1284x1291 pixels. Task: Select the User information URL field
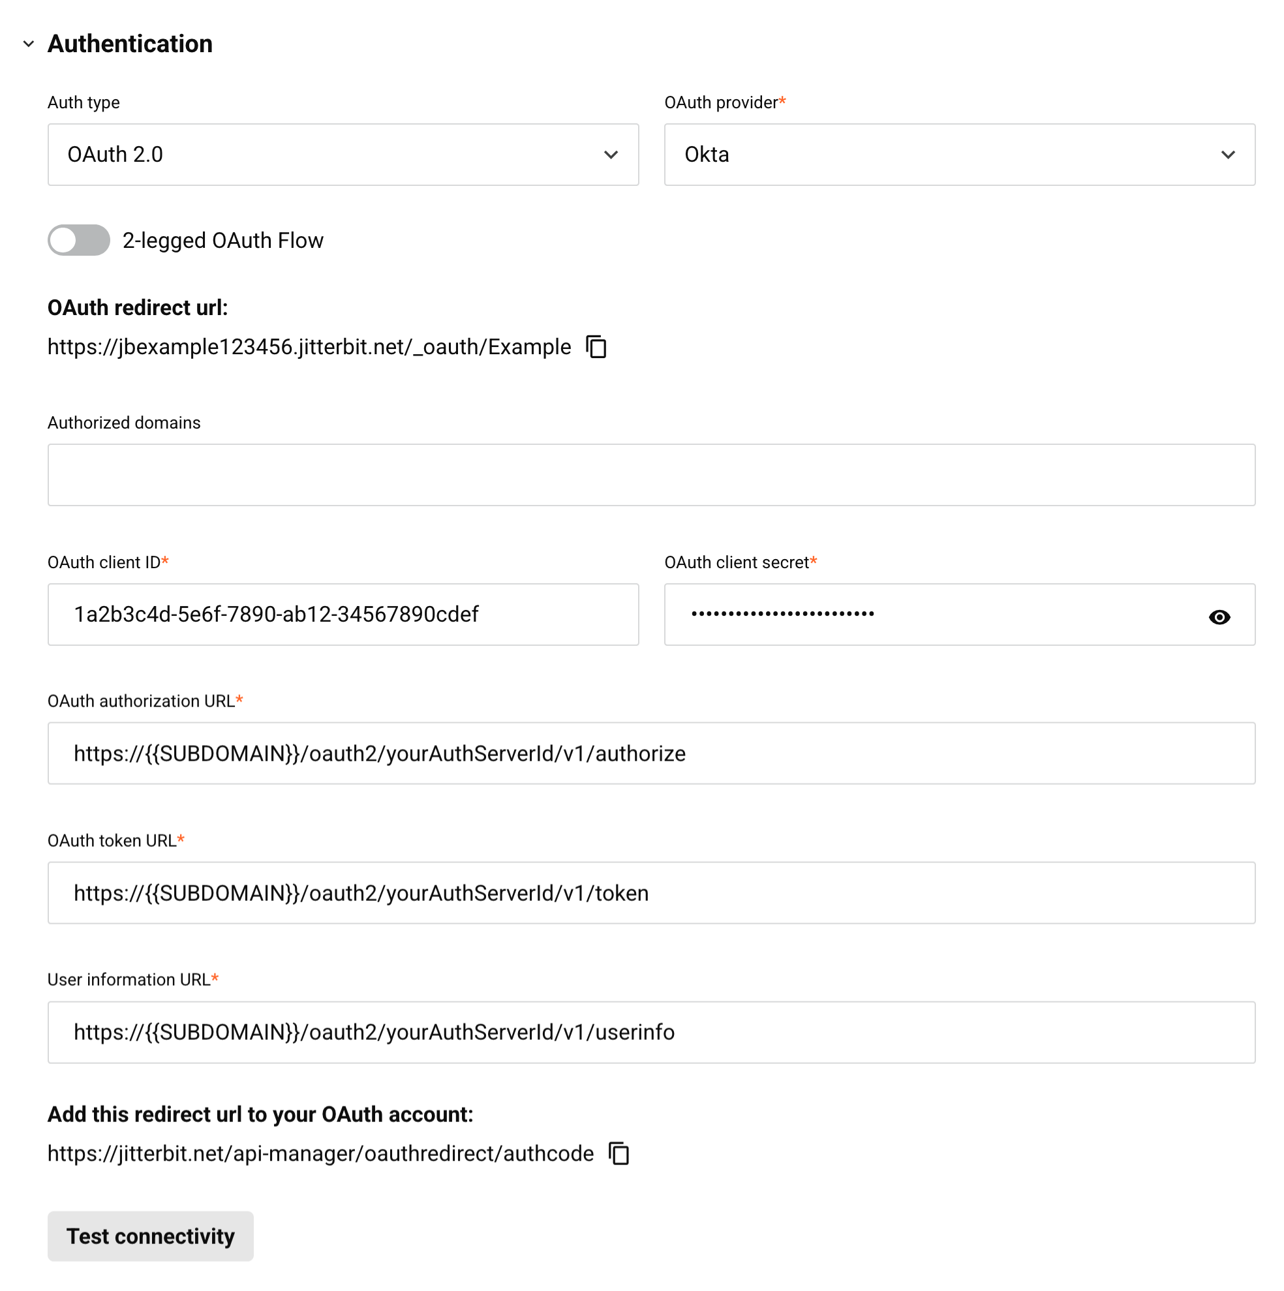point(651,1032)
